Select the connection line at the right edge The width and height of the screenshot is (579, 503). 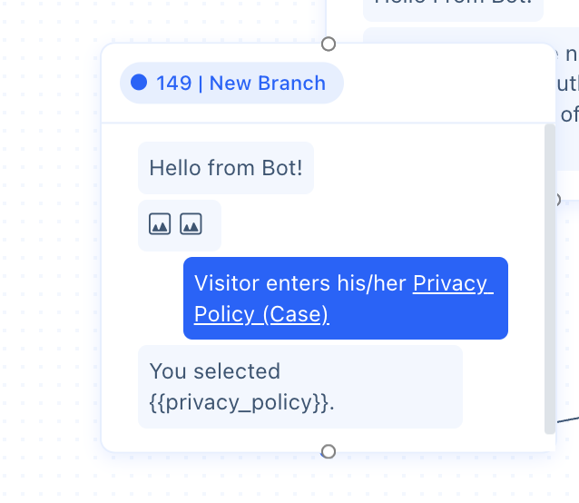coord(567,419)
